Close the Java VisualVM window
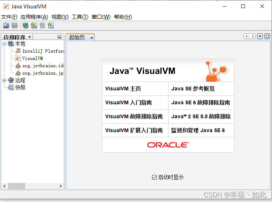Viewport: 272px width, 202px height. click(262, 7)
